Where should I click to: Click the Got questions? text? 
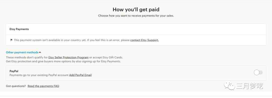point(16,86)
